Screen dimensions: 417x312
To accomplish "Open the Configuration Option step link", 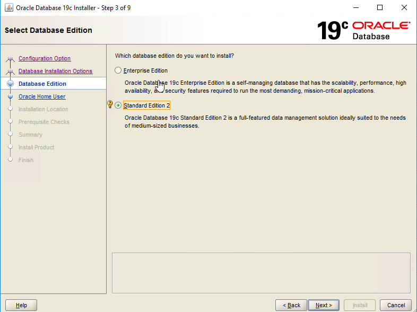I will (x=45, y=58).
